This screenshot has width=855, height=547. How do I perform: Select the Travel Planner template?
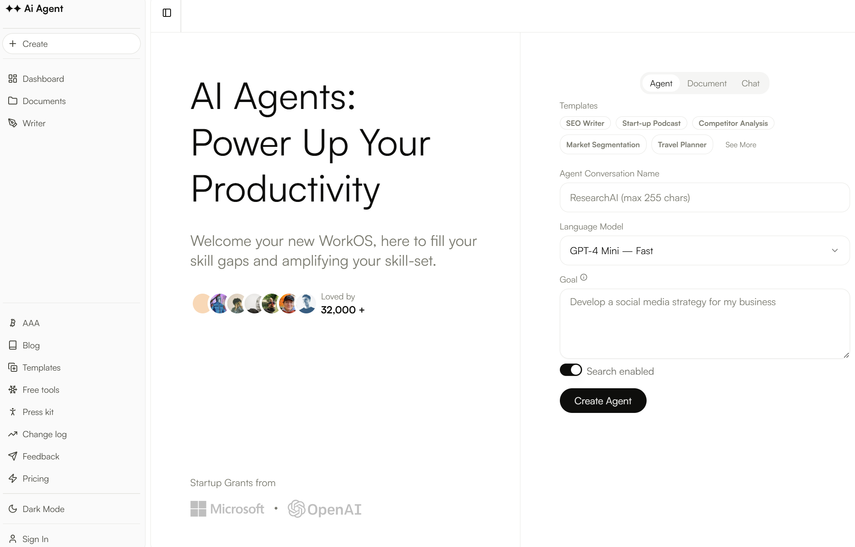pos(682,144)
